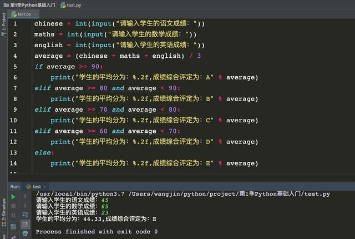Click the number 80 on line 7

click(x=104, y=88)
